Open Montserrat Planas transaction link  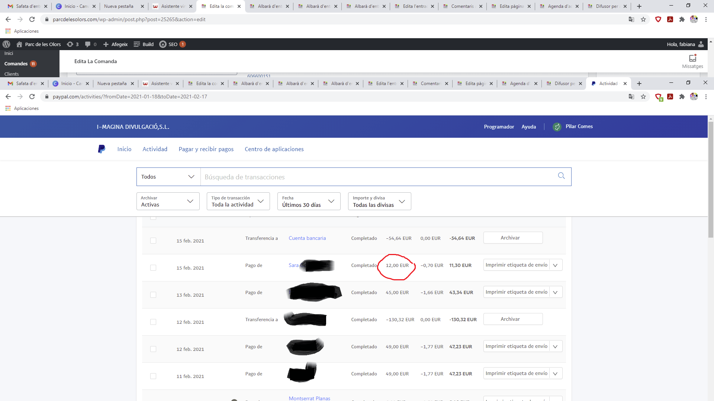click(x=309, y=398)
